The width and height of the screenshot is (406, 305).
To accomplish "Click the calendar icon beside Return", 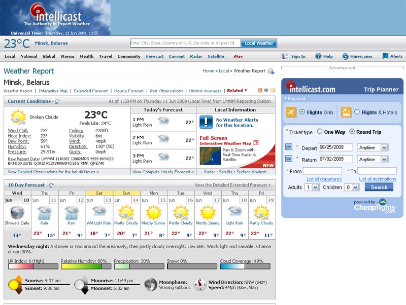I will (x=289, y=159).
